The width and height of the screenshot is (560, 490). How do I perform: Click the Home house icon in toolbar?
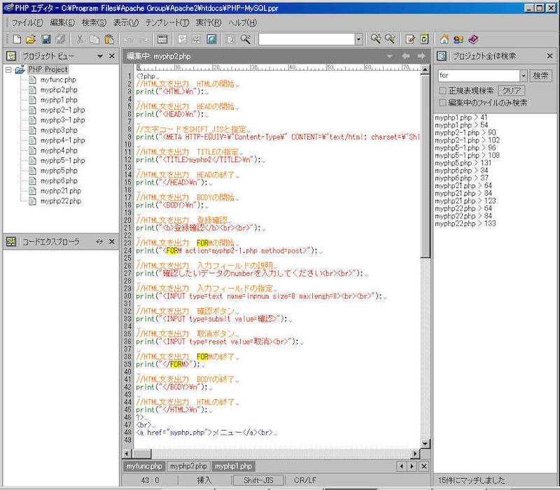[x=444, y=39]
